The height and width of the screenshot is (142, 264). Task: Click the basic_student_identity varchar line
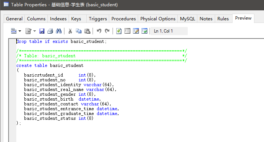click(69, 85)
